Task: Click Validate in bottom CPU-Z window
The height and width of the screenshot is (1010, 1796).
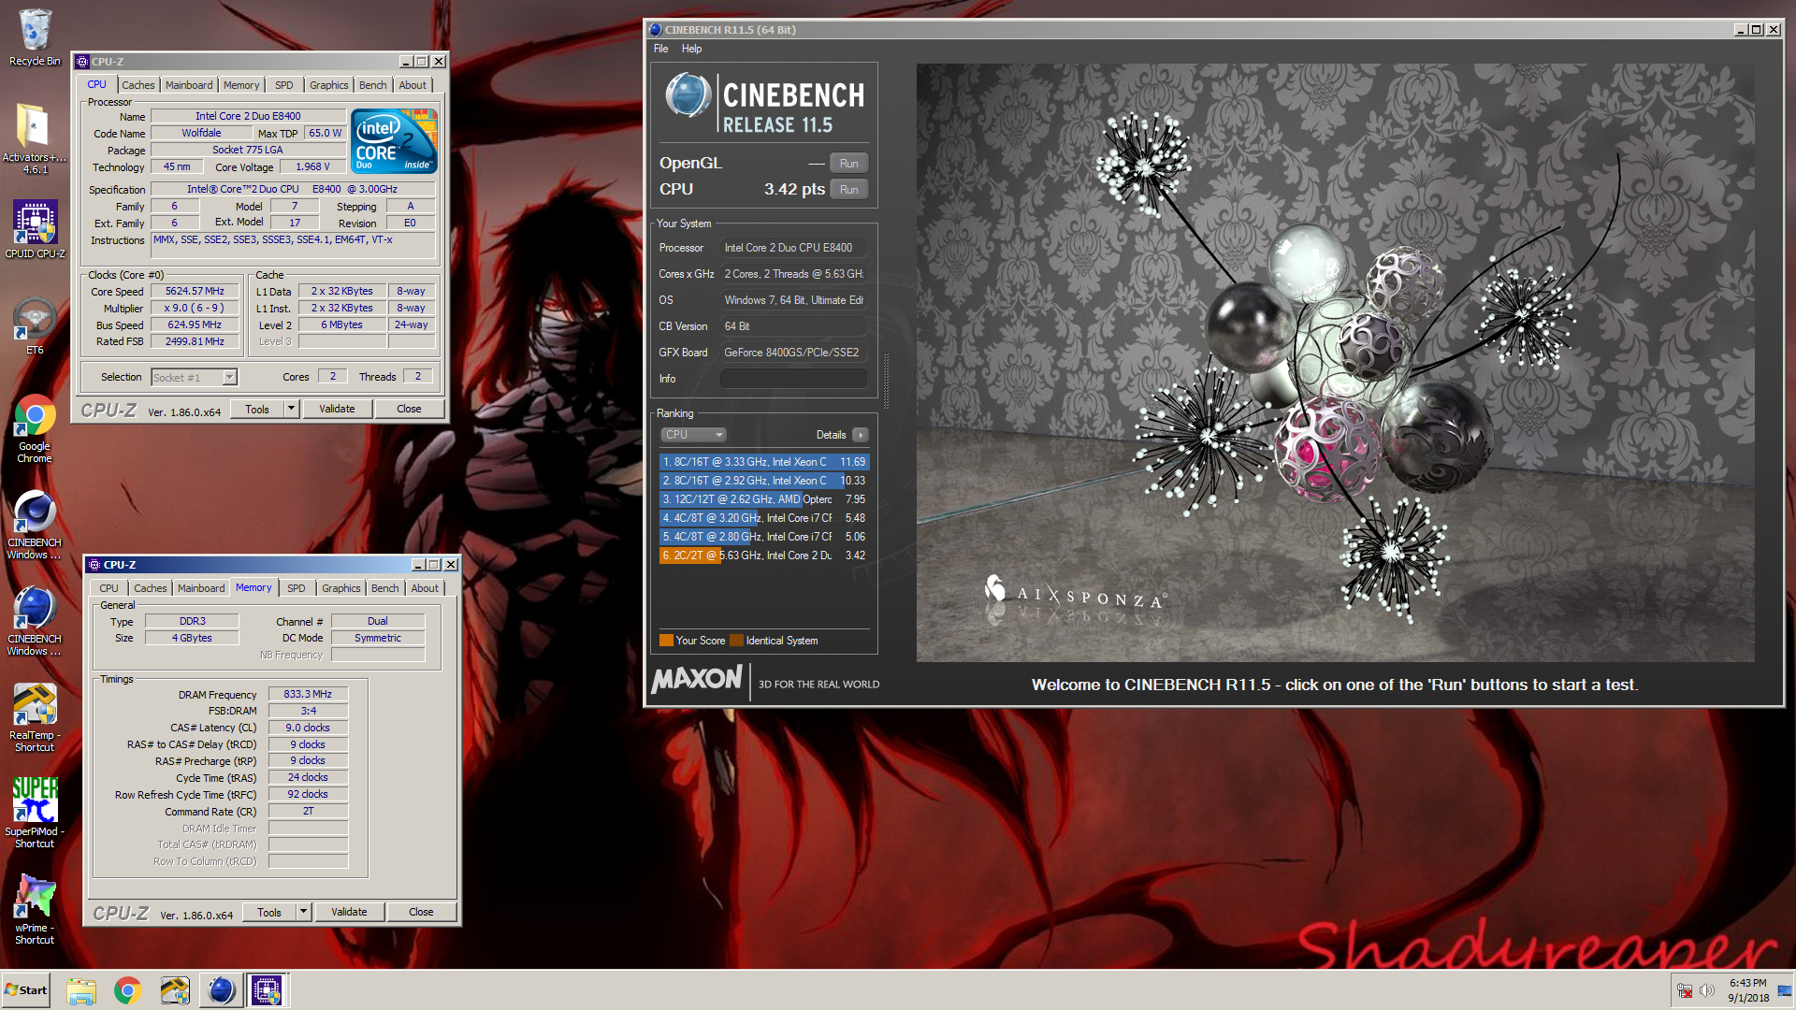Action: 349,912
